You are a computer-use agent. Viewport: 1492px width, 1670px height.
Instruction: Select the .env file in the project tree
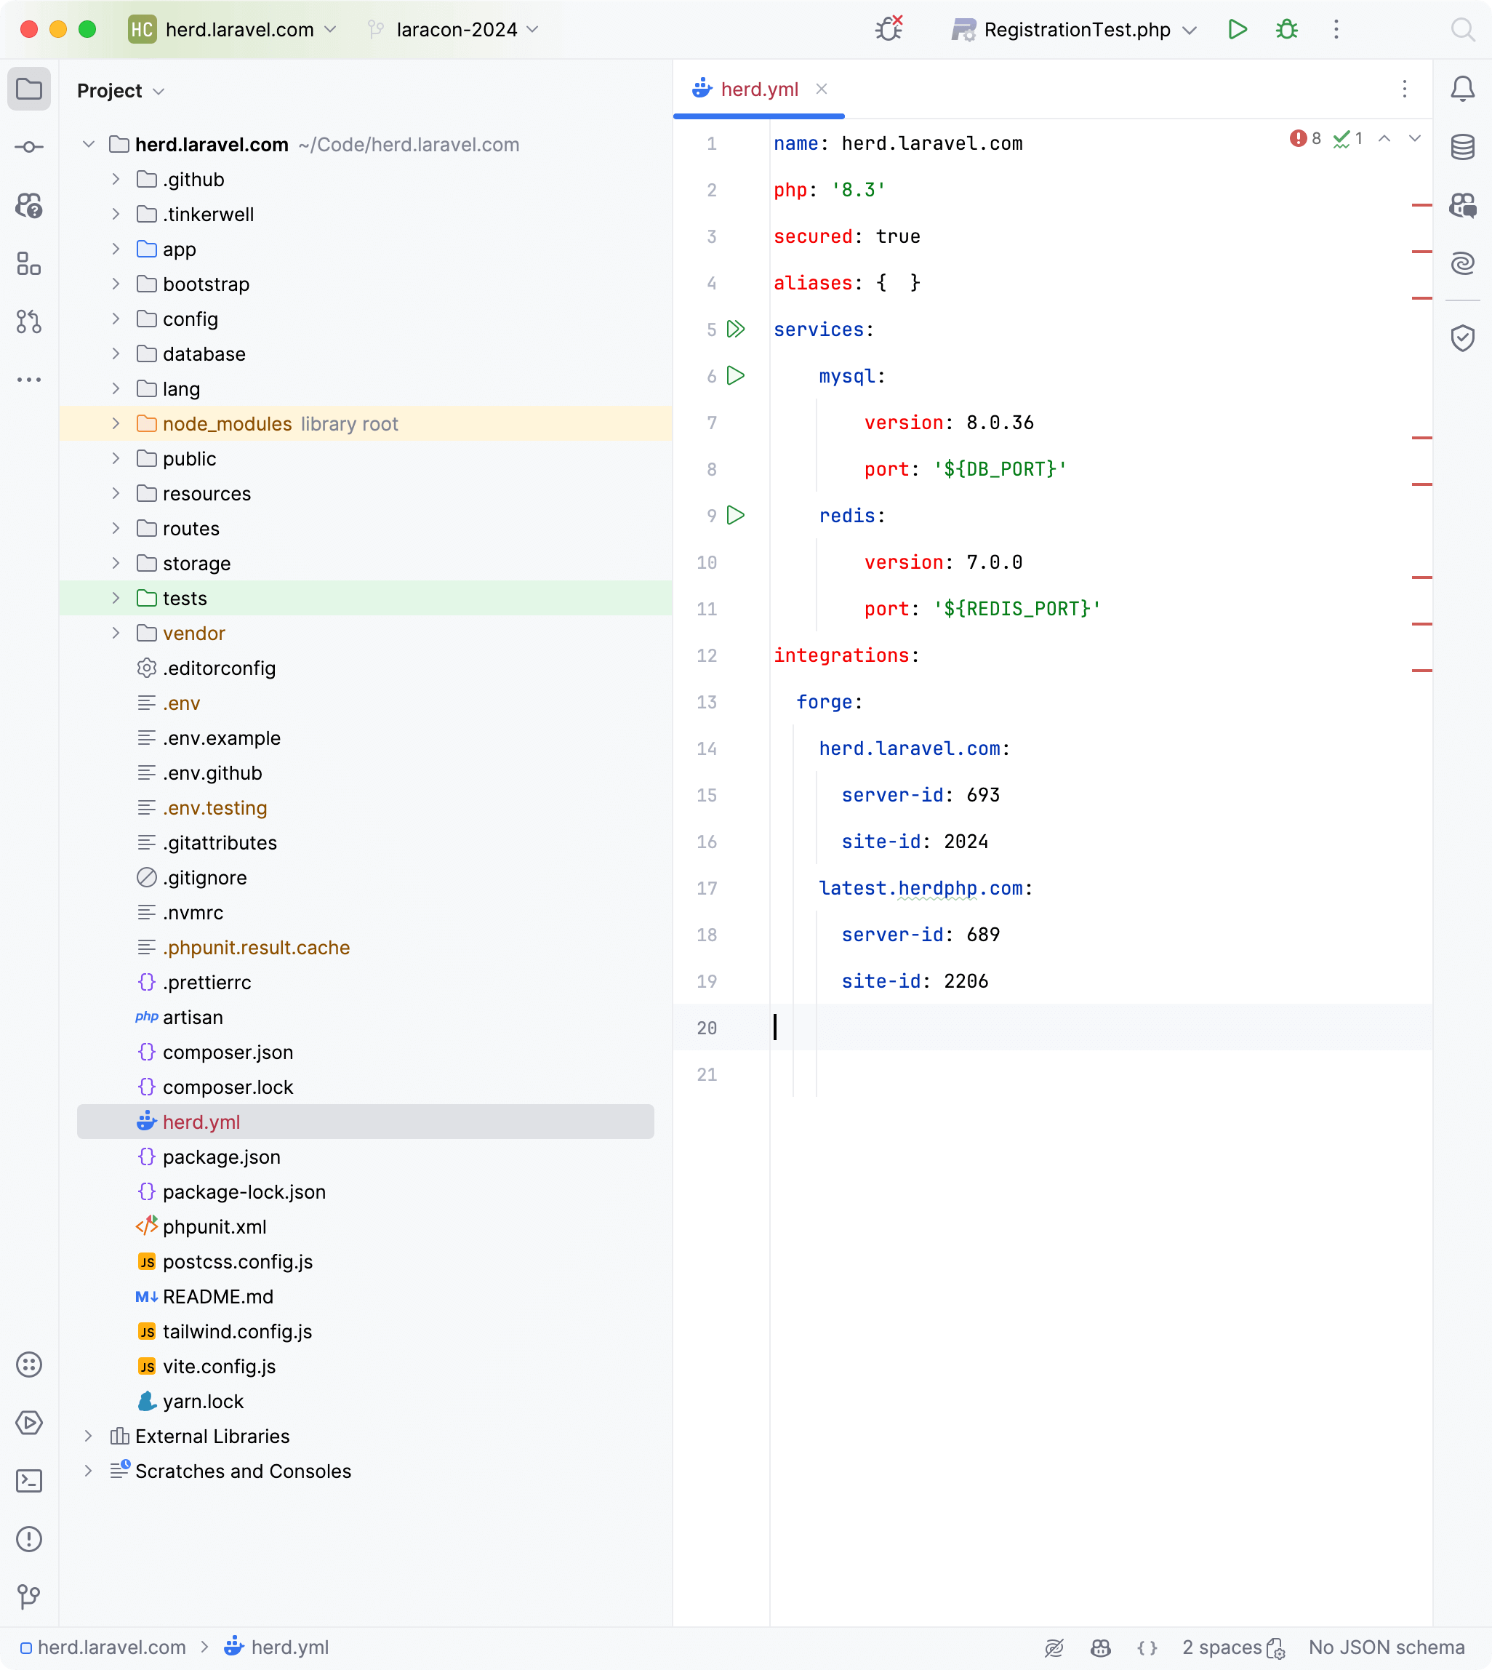182,703
